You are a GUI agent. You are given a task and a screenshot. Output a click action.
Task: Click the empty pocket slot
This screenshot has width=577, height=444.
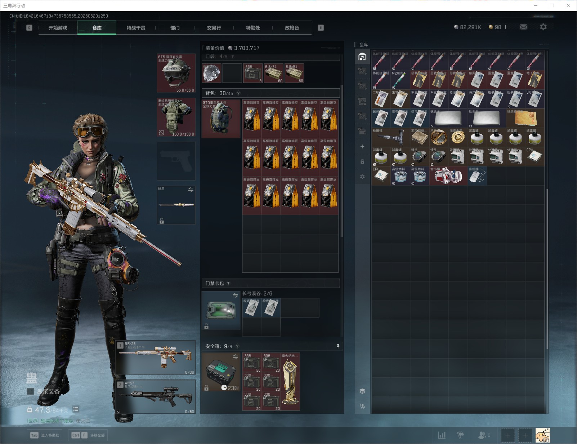click(232, 74)
